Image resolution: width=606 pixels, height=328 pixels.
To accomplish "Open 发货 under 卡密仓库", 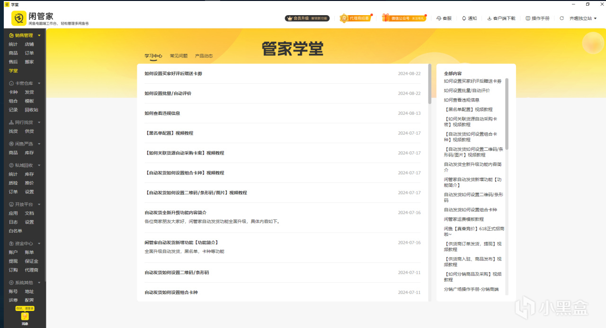I will click(x=29, y=92).
